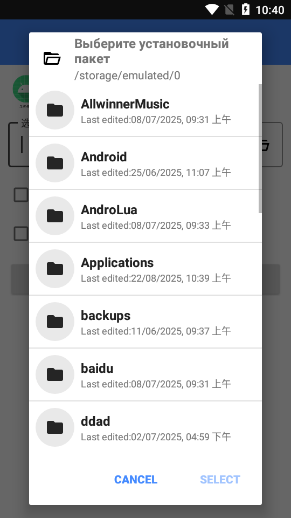This screenshot has height=518, width=291.
Task: Click the AllwinnerMusic folder icon
Action: [x=55, y=110]
